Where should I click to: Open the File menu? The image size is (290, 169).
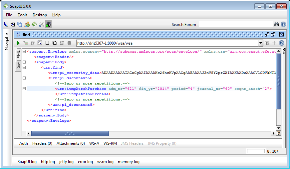point(9,15)
